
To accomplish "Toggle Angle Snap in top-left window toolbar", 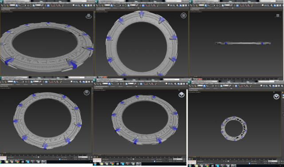I will 54,5.
